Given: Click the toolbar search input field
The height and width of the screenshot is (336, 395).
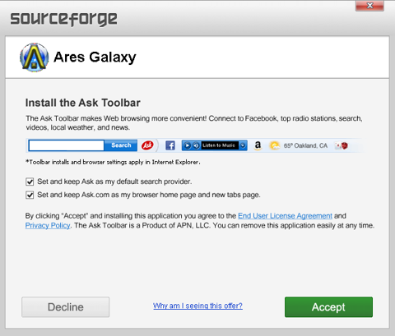Looking at the screenshot, I should click(x=67, y=145).
